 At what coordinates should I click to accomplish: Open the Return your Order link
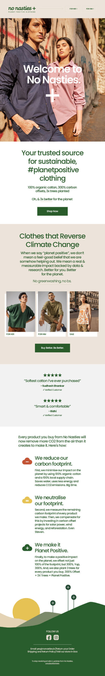(65, 649)
